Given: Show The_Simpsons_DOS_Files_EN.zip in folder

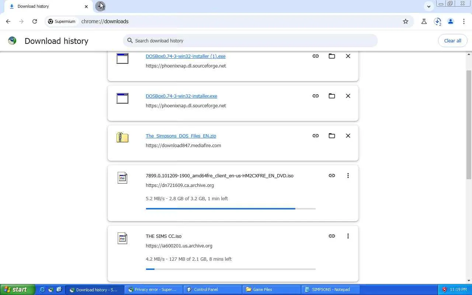Looking at the screenshot, I should (x=332, y=136).
